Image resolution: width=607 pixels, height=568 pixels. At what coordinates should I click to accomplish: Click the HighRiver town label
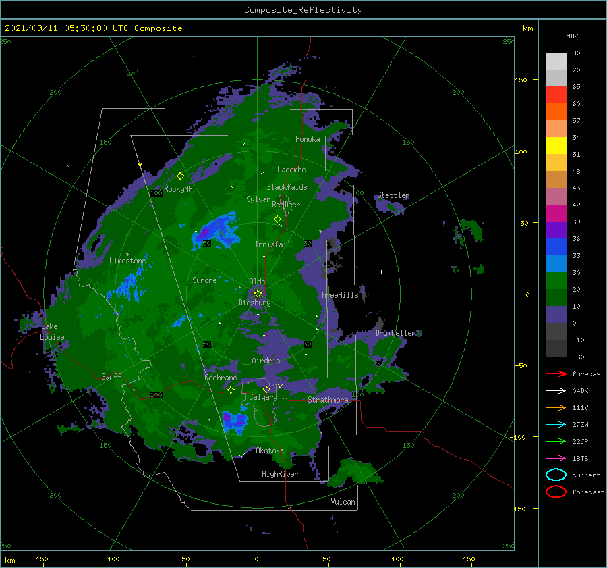pyautogui.click(x=279, y=474)
